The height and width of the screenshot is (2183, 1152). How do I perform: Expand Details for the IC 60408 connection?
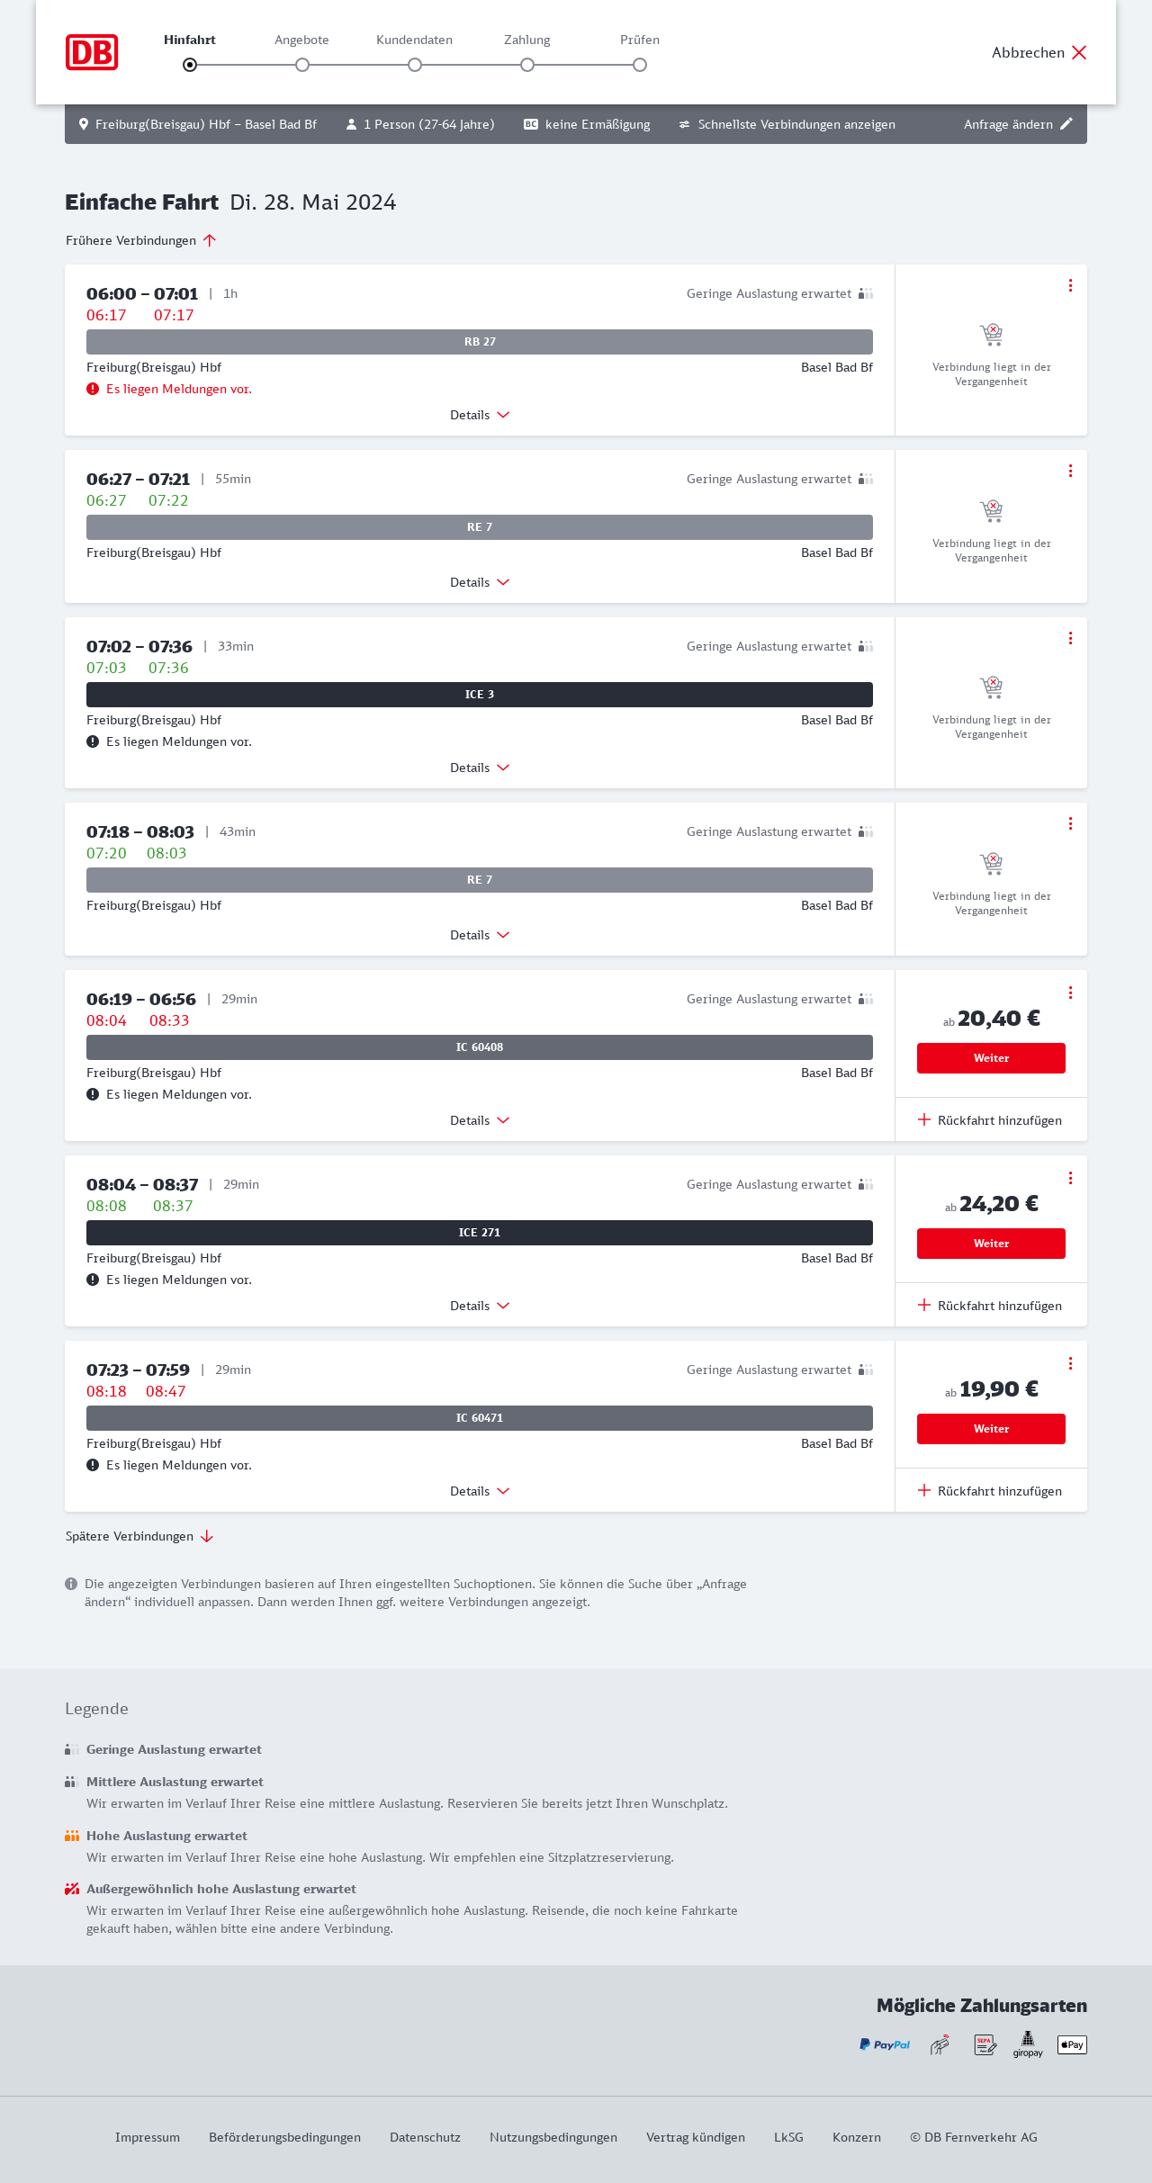click(x=480, y=1120)
